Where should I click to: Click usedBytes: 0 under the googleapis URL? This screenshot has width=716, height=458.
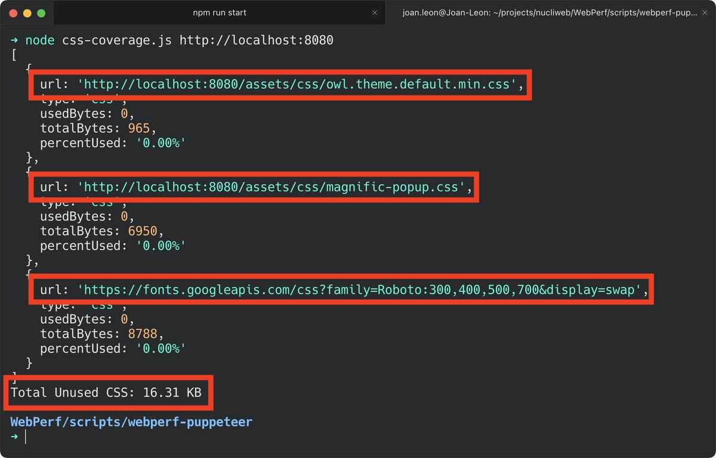(x=87, y=319)
